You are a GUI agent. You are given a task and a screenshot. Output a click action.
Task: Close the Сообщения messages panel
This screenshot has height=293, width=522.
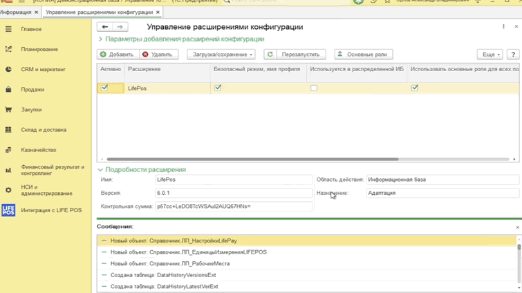pyautogui.click(x=517, y=227)
